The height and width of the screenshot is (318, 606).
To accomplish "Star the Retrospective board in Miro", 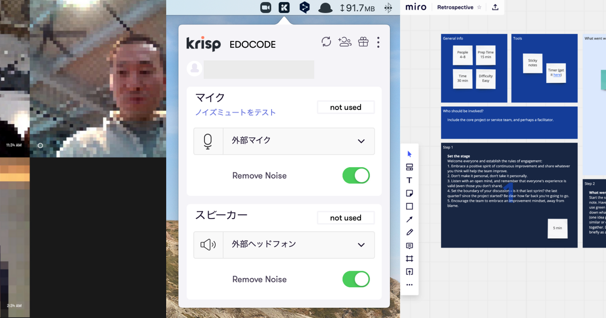I will (x=479, y=8).
